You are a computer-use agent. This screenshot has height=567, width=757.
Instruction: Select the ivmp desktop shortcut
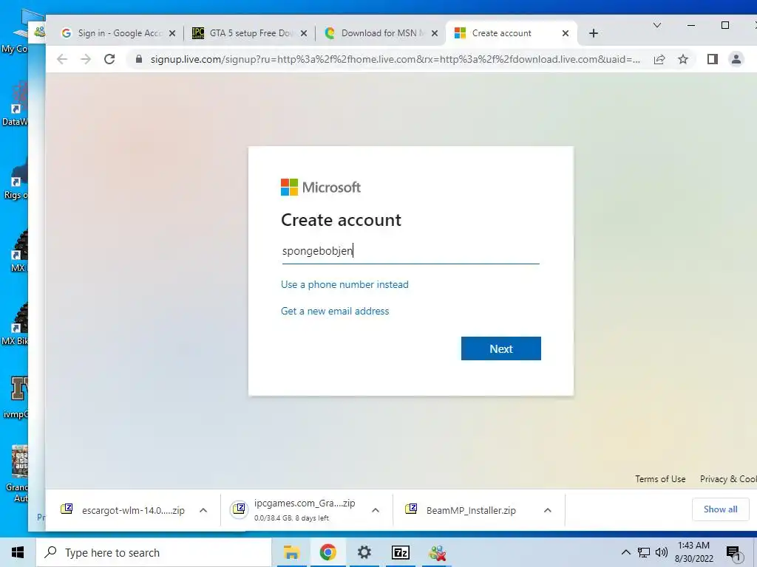click(x=15, y=398)
